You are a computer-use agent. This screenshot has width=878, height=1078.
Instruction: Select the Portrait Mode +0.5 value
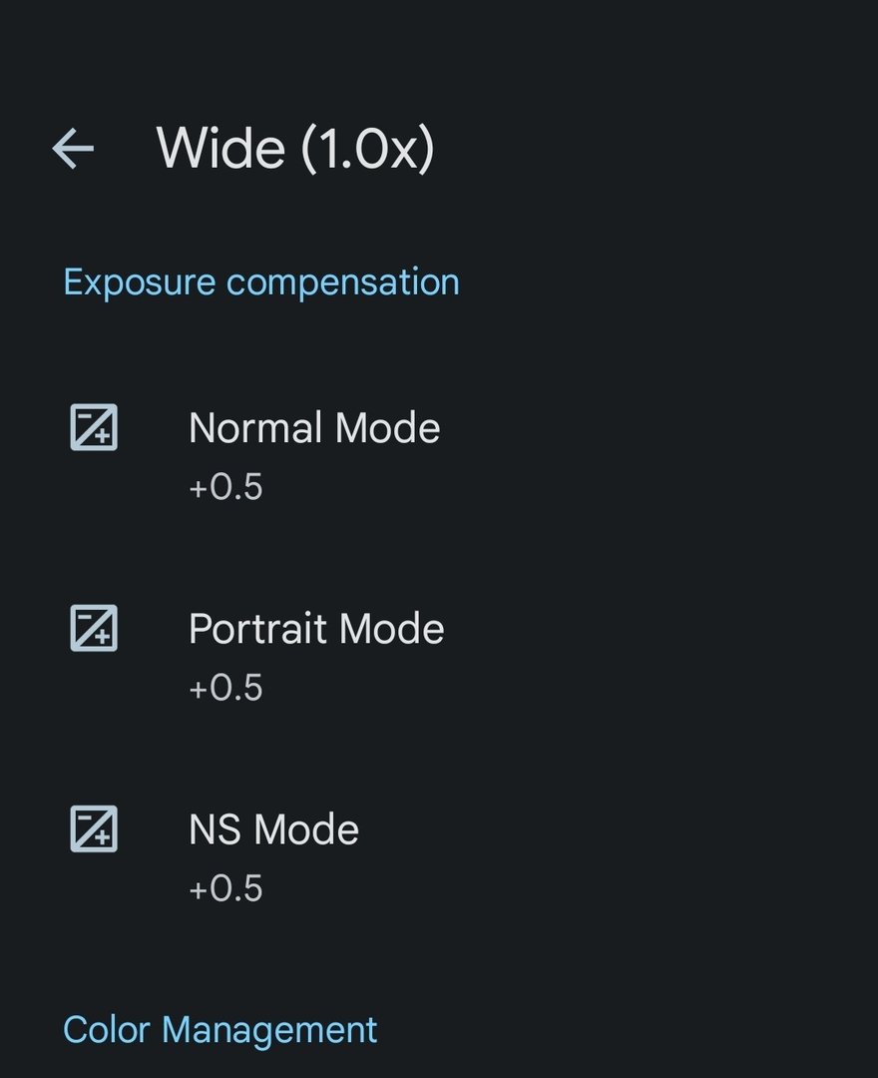click(225, 688)
